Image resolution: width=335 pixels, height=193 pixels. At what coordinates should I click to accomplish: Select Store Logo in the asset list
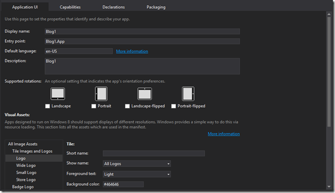click(26, 180)
